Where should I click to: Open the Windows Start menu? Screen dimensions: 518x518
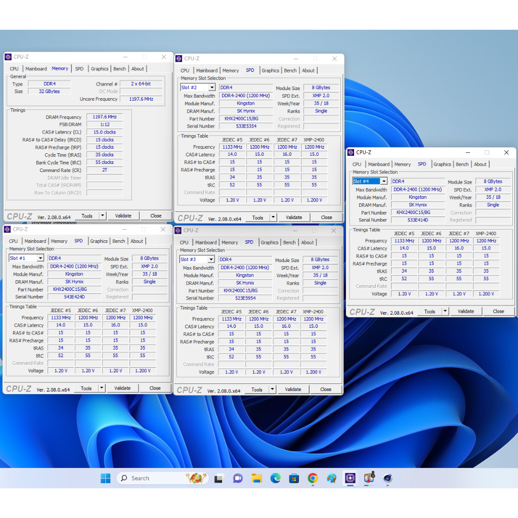[105, 478]
